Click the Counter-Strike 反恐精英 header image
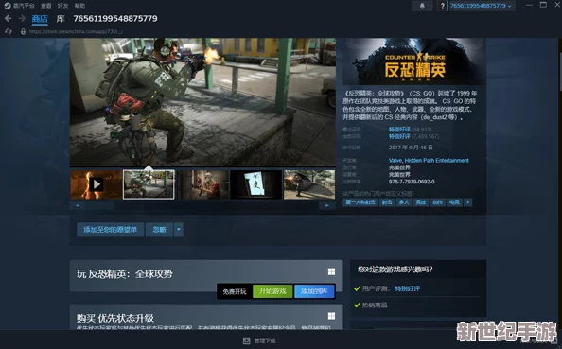562x349 pixels. [x=414, y=61]
